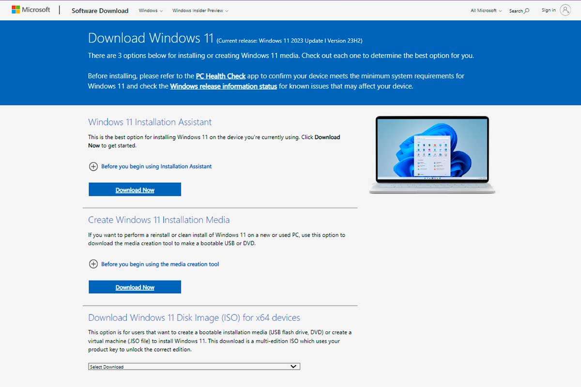Click the plus icon before media creation tool info

tap(93, 264)
